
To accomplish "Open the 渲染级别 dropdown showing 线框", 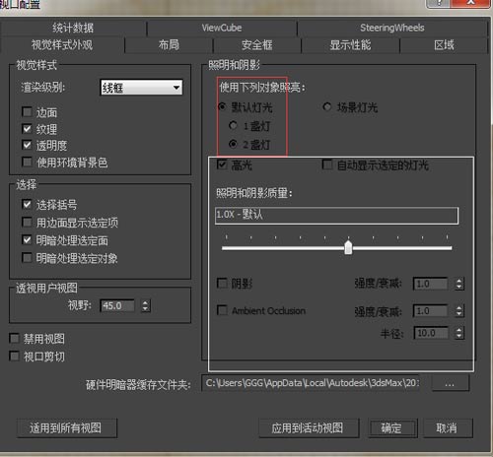I will point(141,88).
